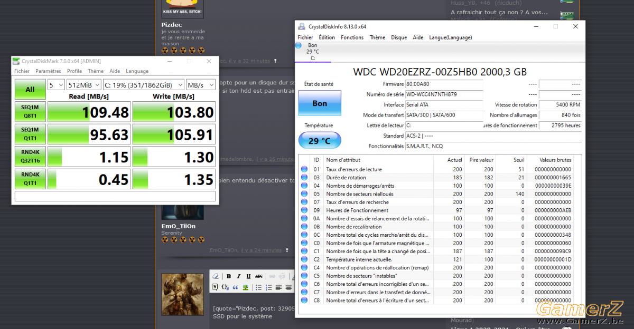
Task: Run the SEQ1M Q8T1 benchmark button
Action: pyautogui.click(x=30, y=112)
